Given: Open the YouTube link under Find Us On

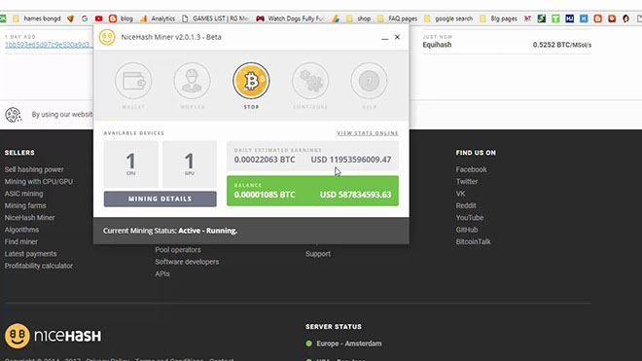Looking at the screenshot, I should pyautogui.click(x=470, y=218).
